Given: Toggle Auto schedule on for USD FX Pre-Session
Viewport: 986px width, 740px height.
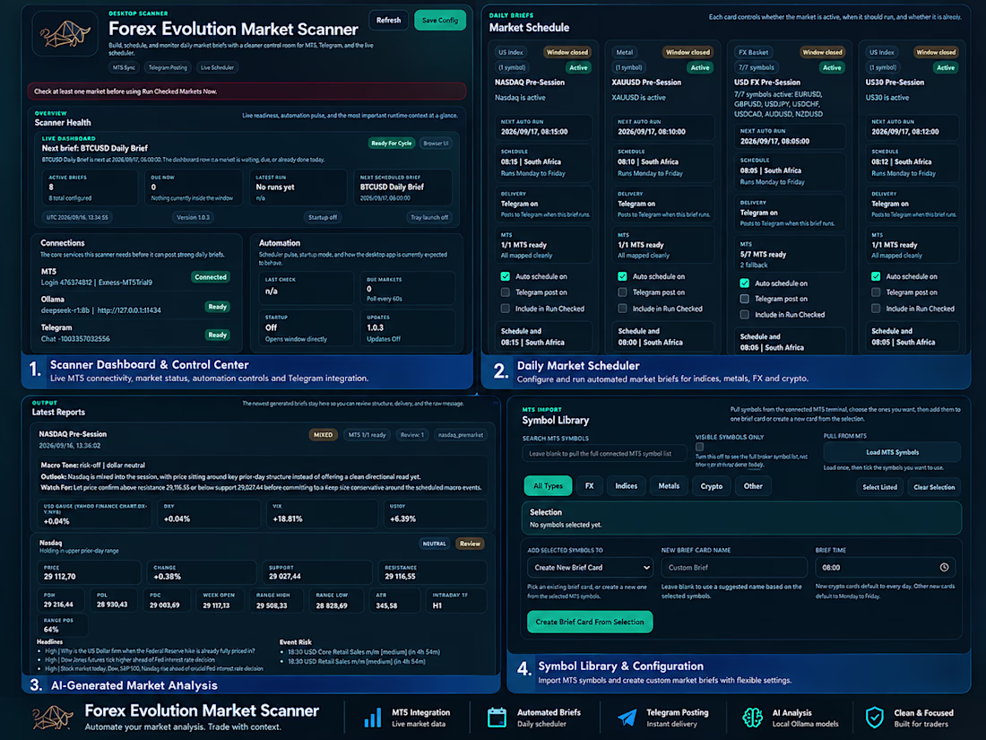Looking at the screenshot, I should [745, 283].
